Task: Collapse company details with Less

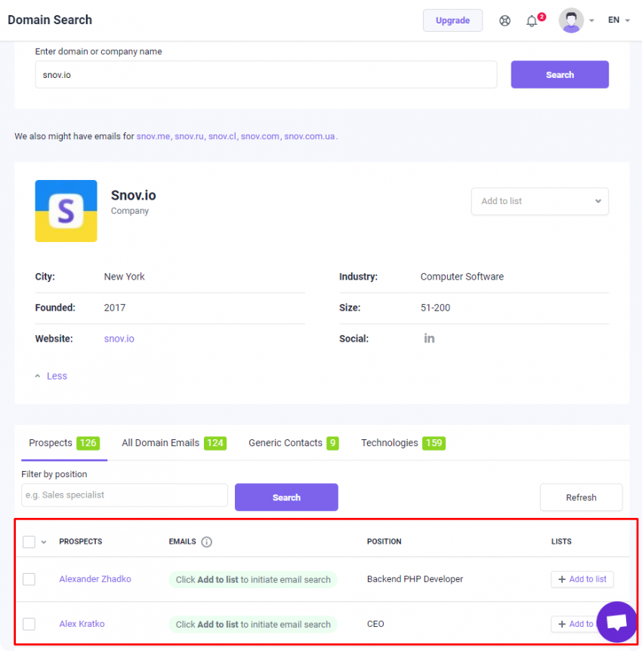Action: click(51, 376)
